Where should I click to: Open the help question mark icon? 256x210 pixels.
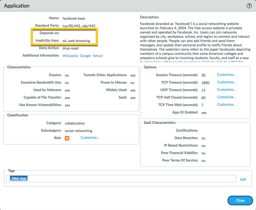[249, 6]
